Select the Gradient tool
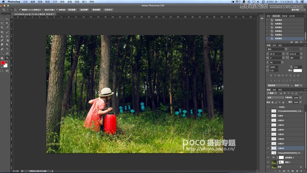 (x=7, y=41)
